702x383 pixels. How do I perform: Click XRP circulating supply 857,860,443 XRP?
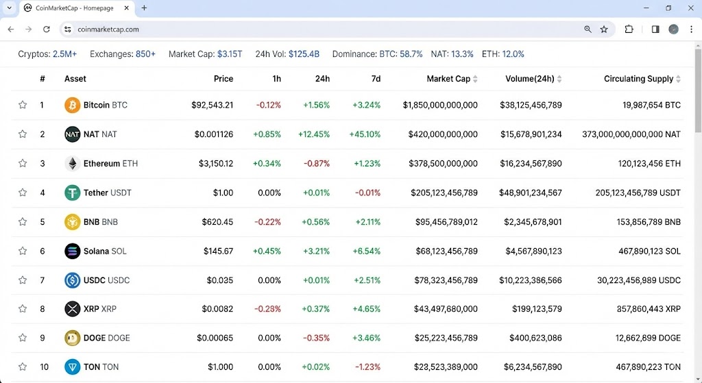[x=649, y=309]
